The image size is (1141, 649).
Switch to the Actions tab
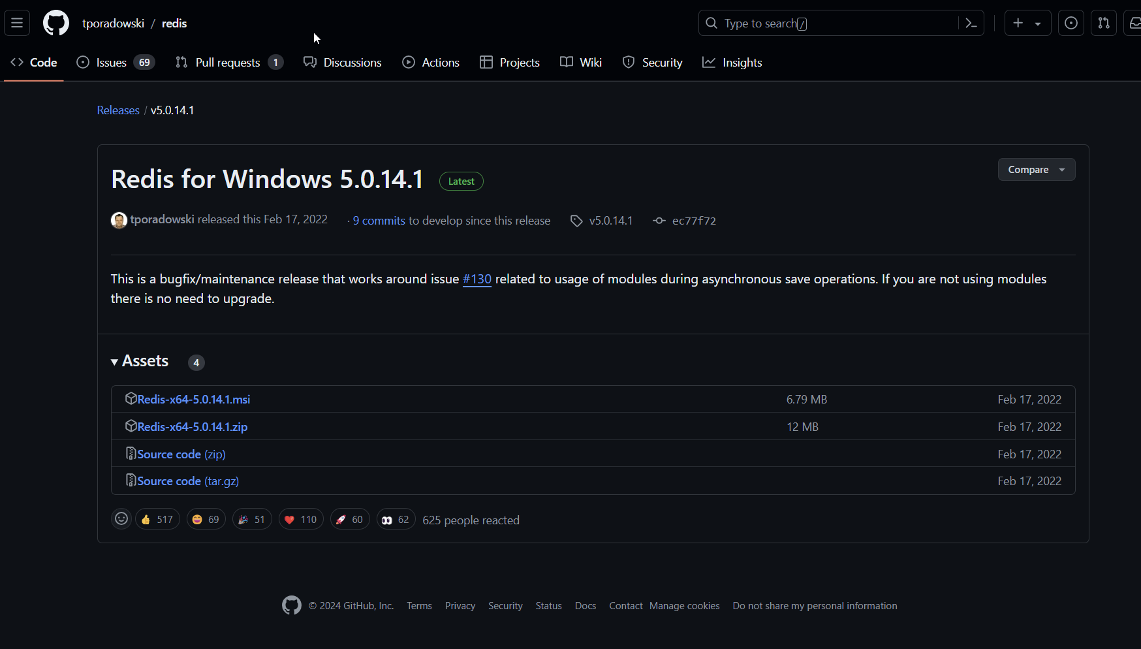(x=431, y=63)
